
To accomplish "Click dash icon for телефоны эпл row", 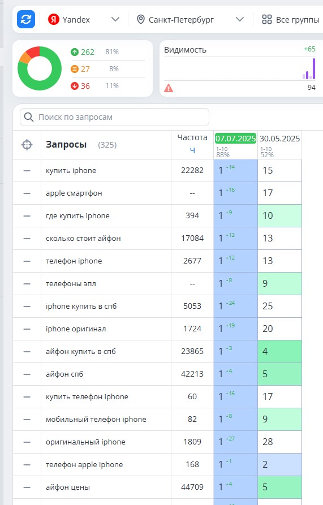I will pos(27,284).
